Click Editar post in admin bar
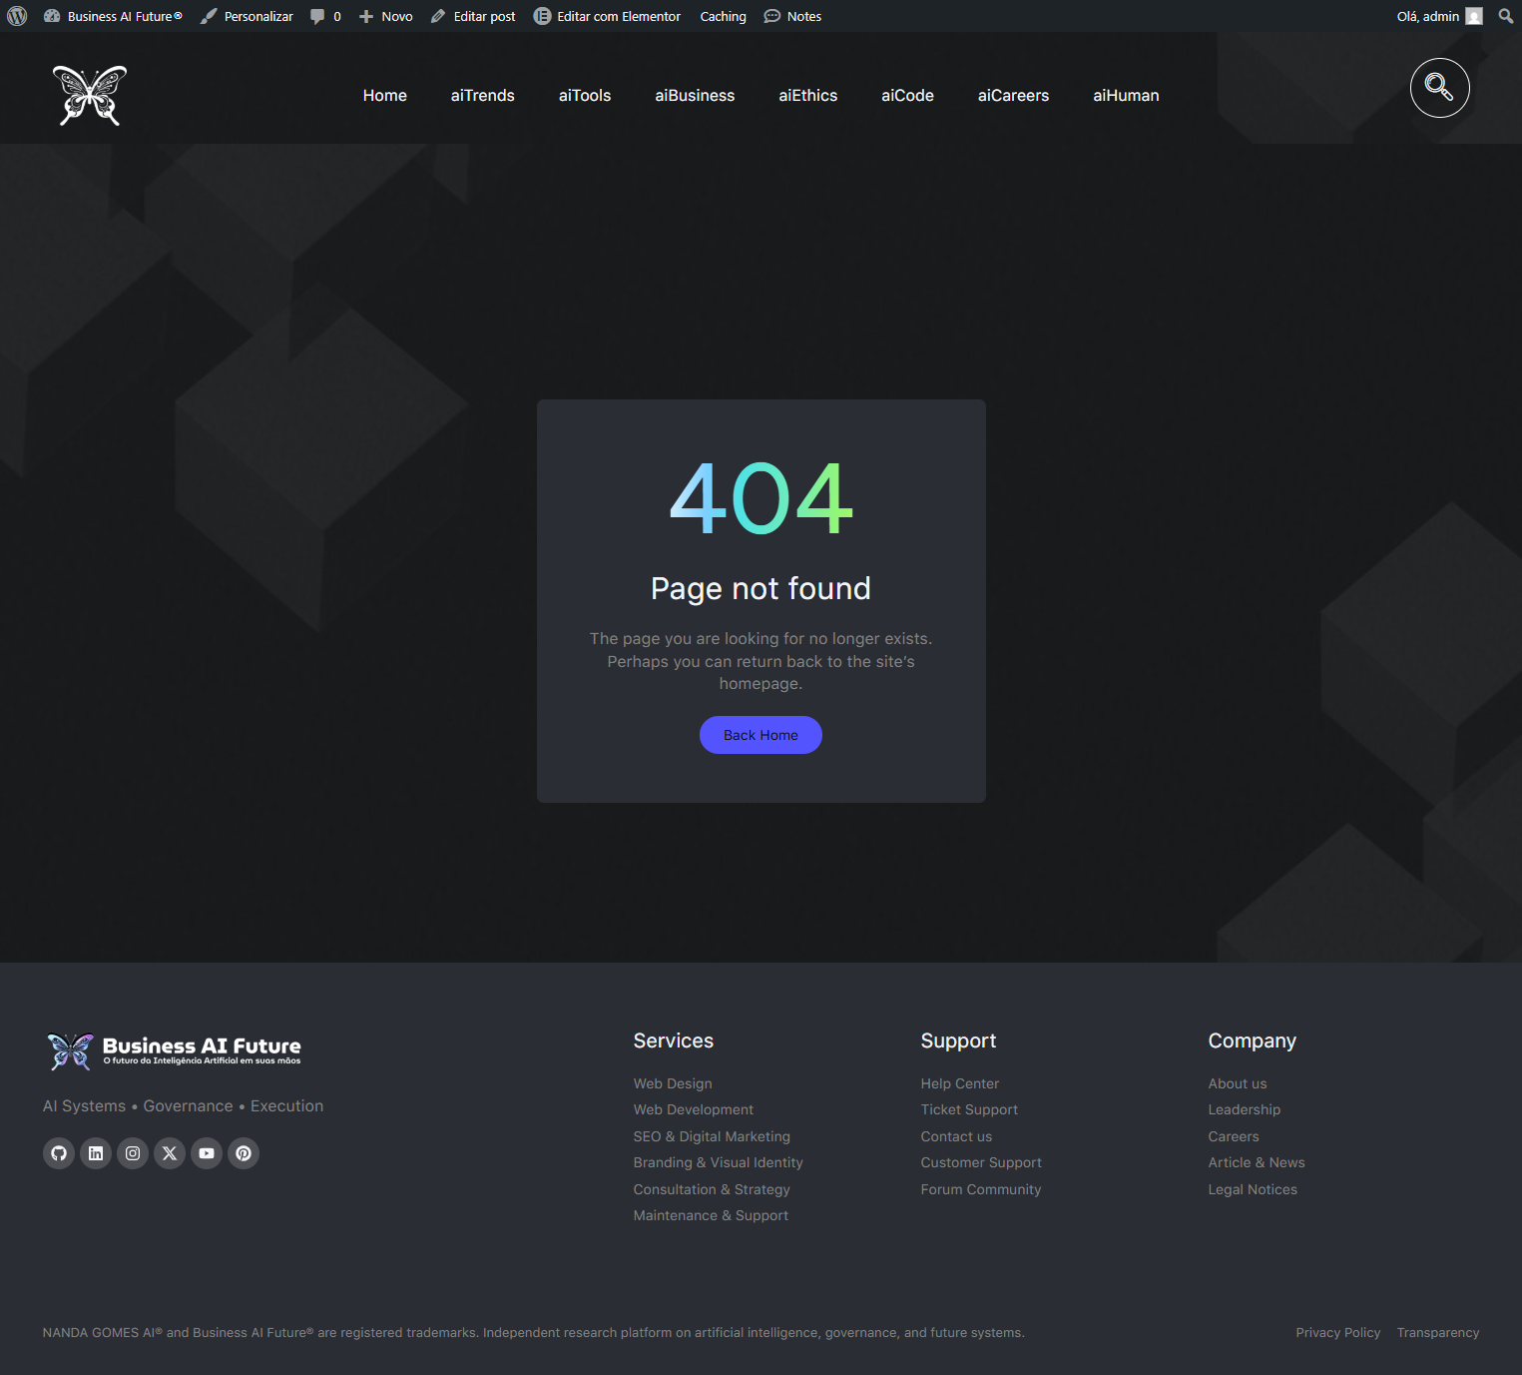 point(473,16)
